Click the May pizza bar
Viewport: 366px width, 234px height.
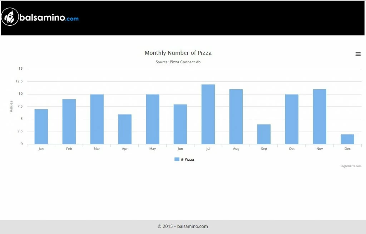(153, 119)
